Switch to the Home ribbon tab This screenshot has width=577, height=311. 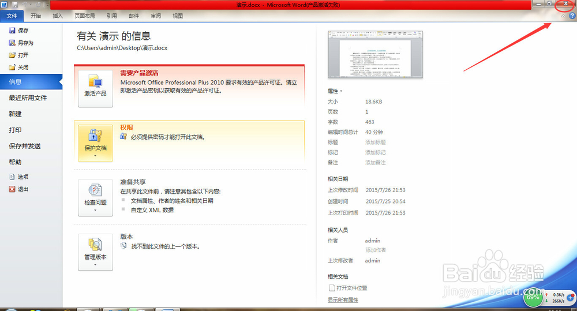[x=36, y=16]
